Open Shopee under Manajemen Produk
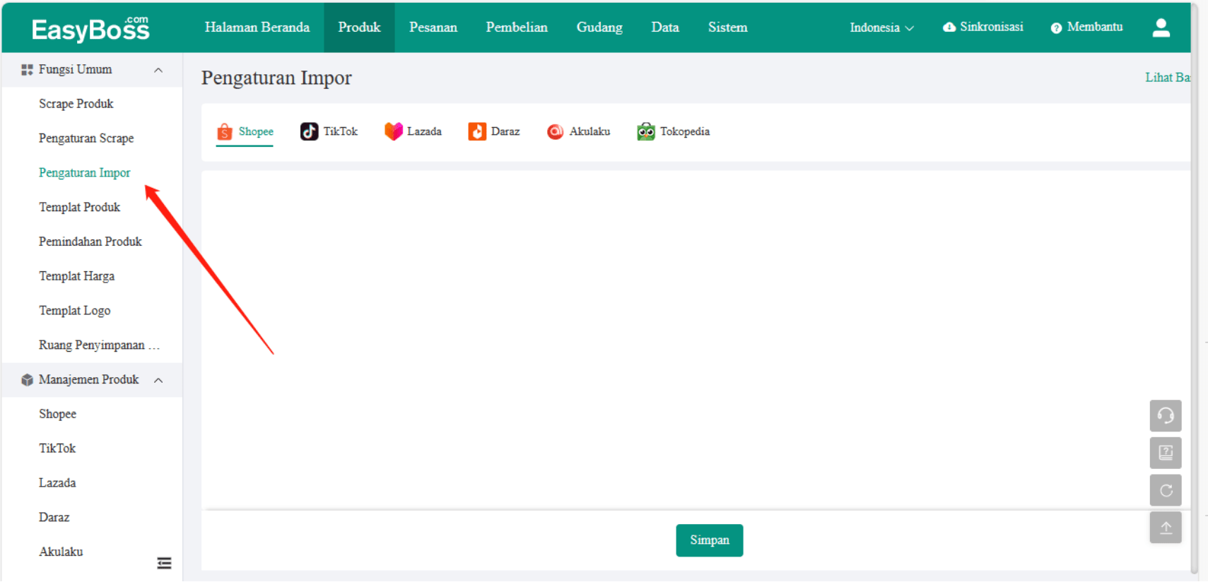 [57, 415]
